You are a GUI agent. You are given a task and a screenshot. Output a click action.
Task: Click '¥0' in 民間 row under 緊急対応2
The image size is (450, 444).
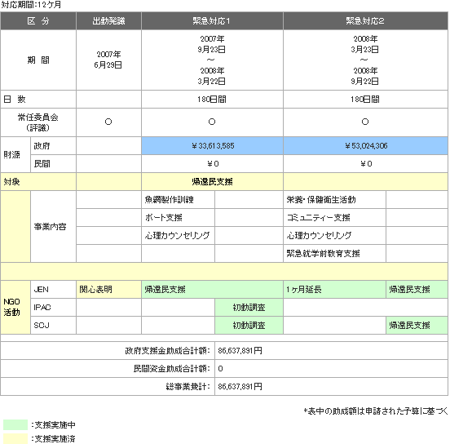coord(365,163)
